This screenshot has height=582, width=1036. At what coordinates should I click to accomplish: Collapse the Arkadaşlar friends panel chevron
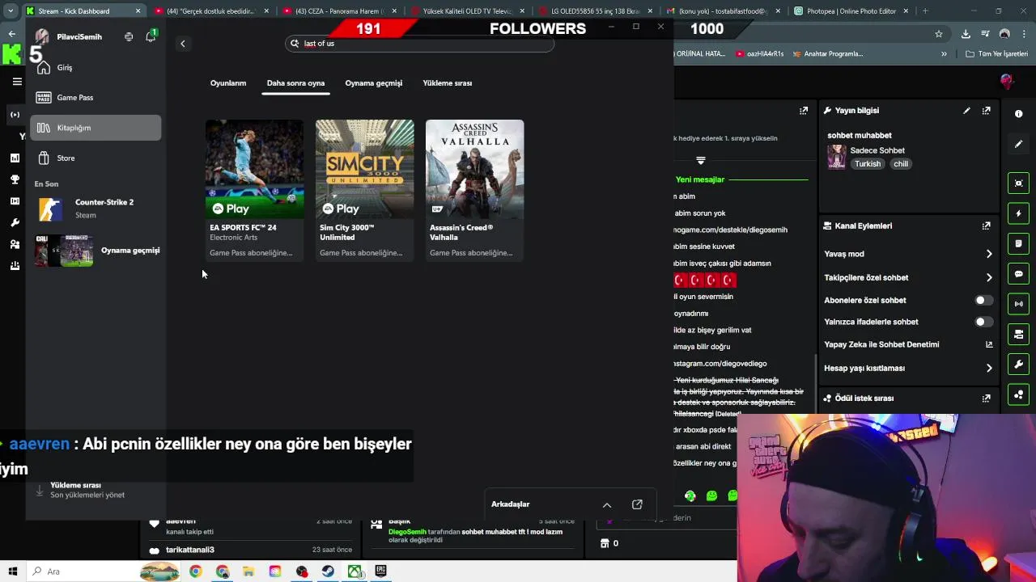[607, 504]
